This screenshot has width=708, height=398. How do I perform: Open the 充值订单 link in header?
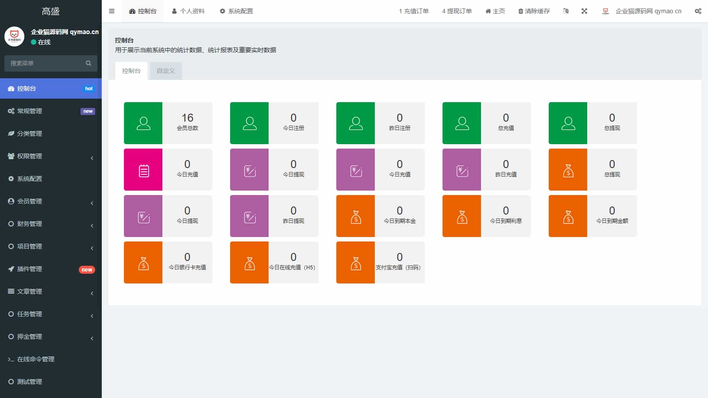[x=414, y=11]
